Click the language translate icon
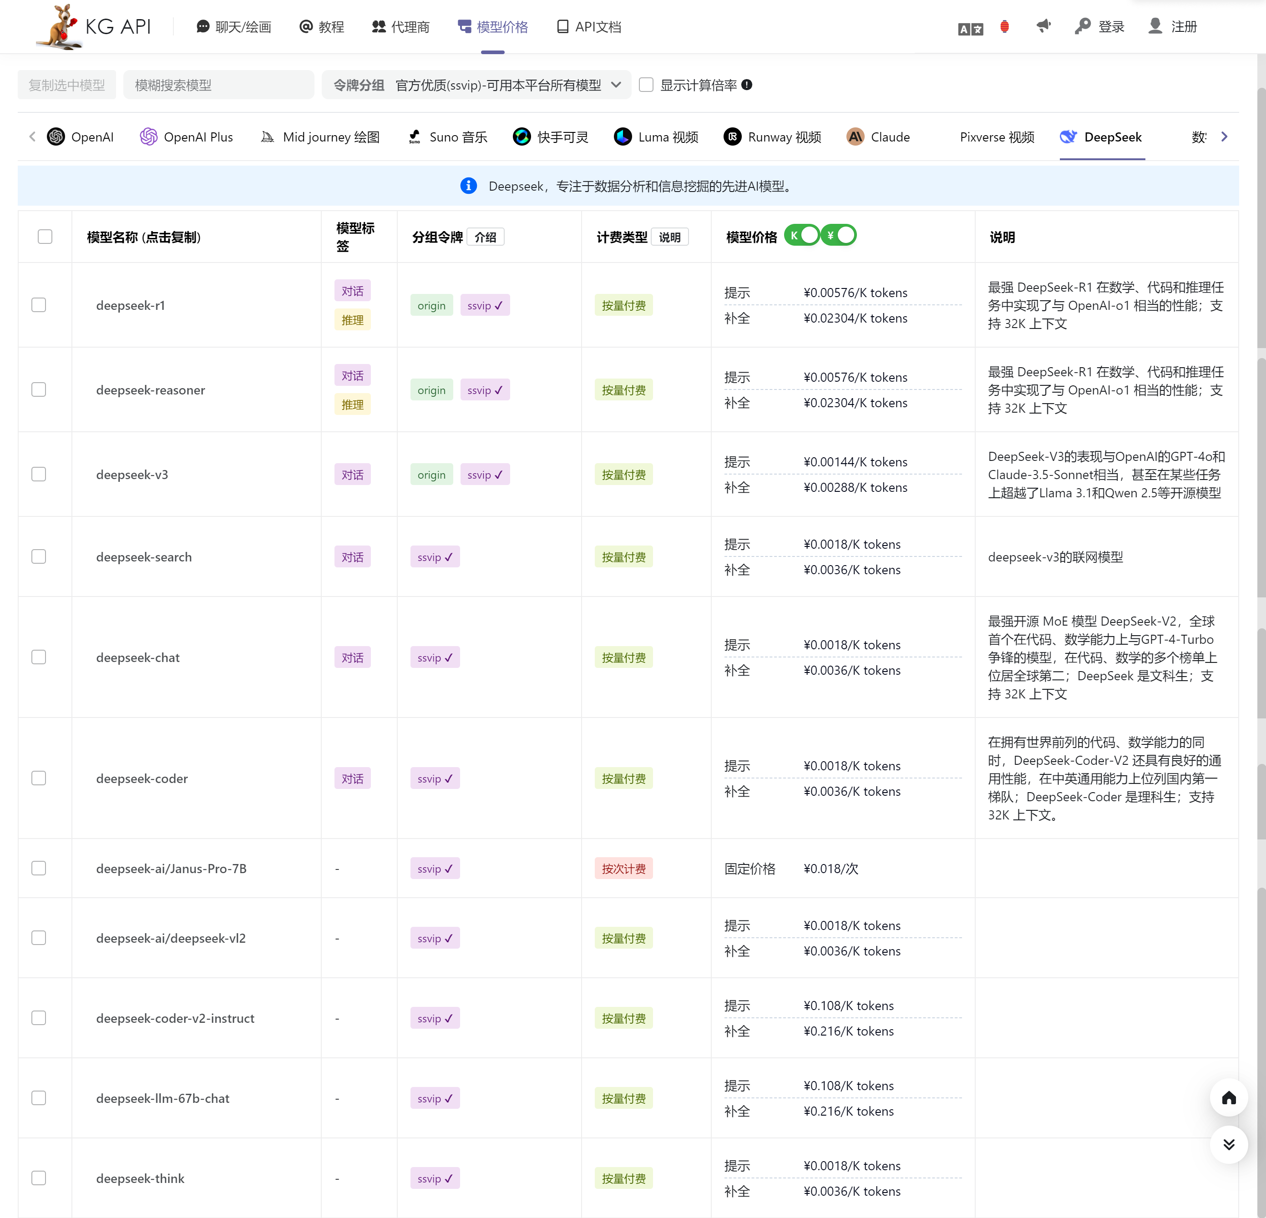Image resolution: width=1266 pixels, height=1218 pixels. pyautogui.click(x=970, y=28)
